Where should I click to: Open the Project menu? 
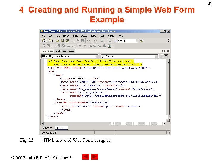click(x=67, y=36)
